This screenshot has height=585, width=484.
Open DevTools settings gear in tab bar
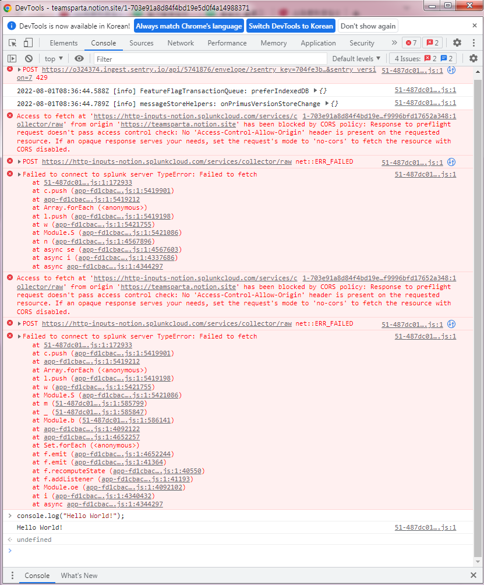click(457, 43)
